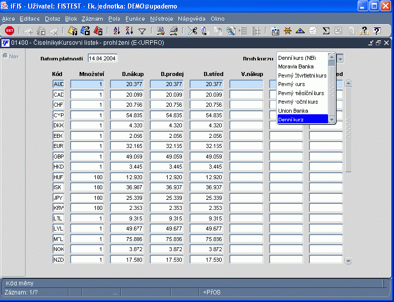Open the Záznam menu
This screenshot has width=394, height=302.
coord(92,19)
